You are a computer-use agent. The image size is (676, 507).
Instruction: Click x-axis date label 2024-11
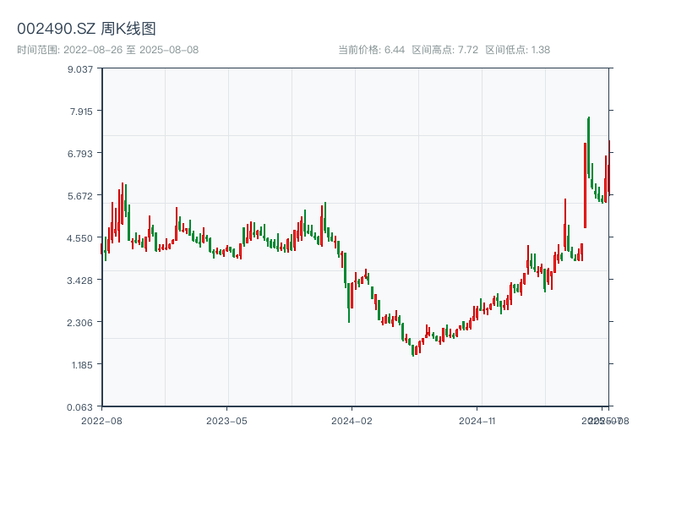[x=477, y=421]
